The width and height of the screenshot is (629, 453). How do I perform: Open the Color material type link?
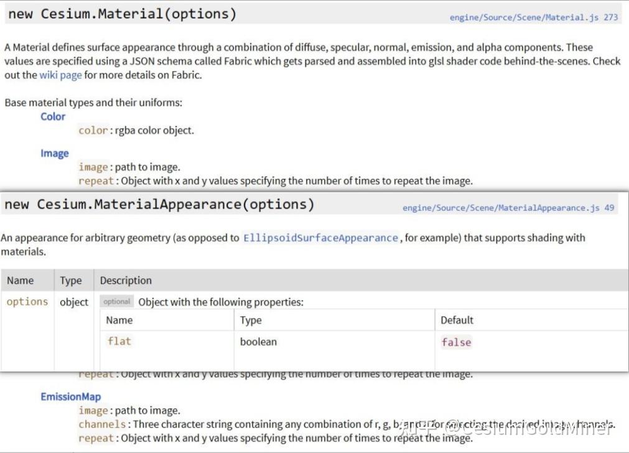point(53,116)
